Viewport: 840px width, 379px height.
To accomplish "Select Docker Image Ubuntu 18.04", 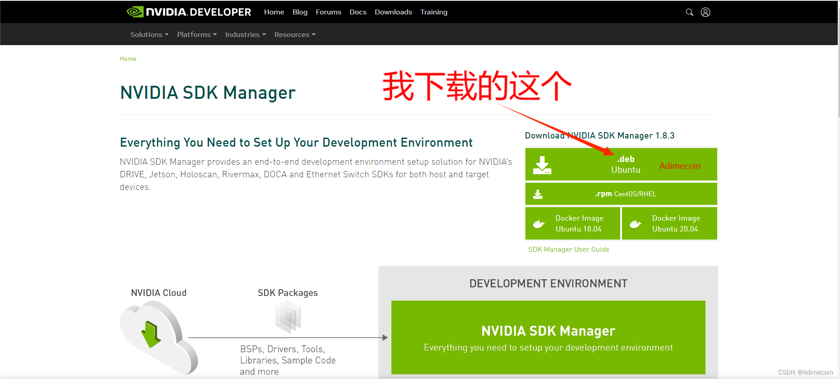I will click(573, 223).
